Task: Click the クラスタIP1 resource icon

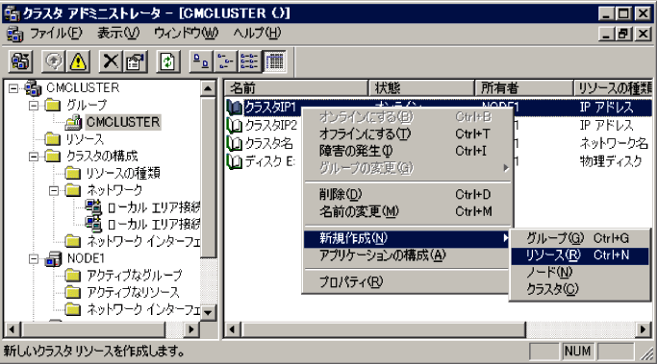Action: tap(234, 108)
